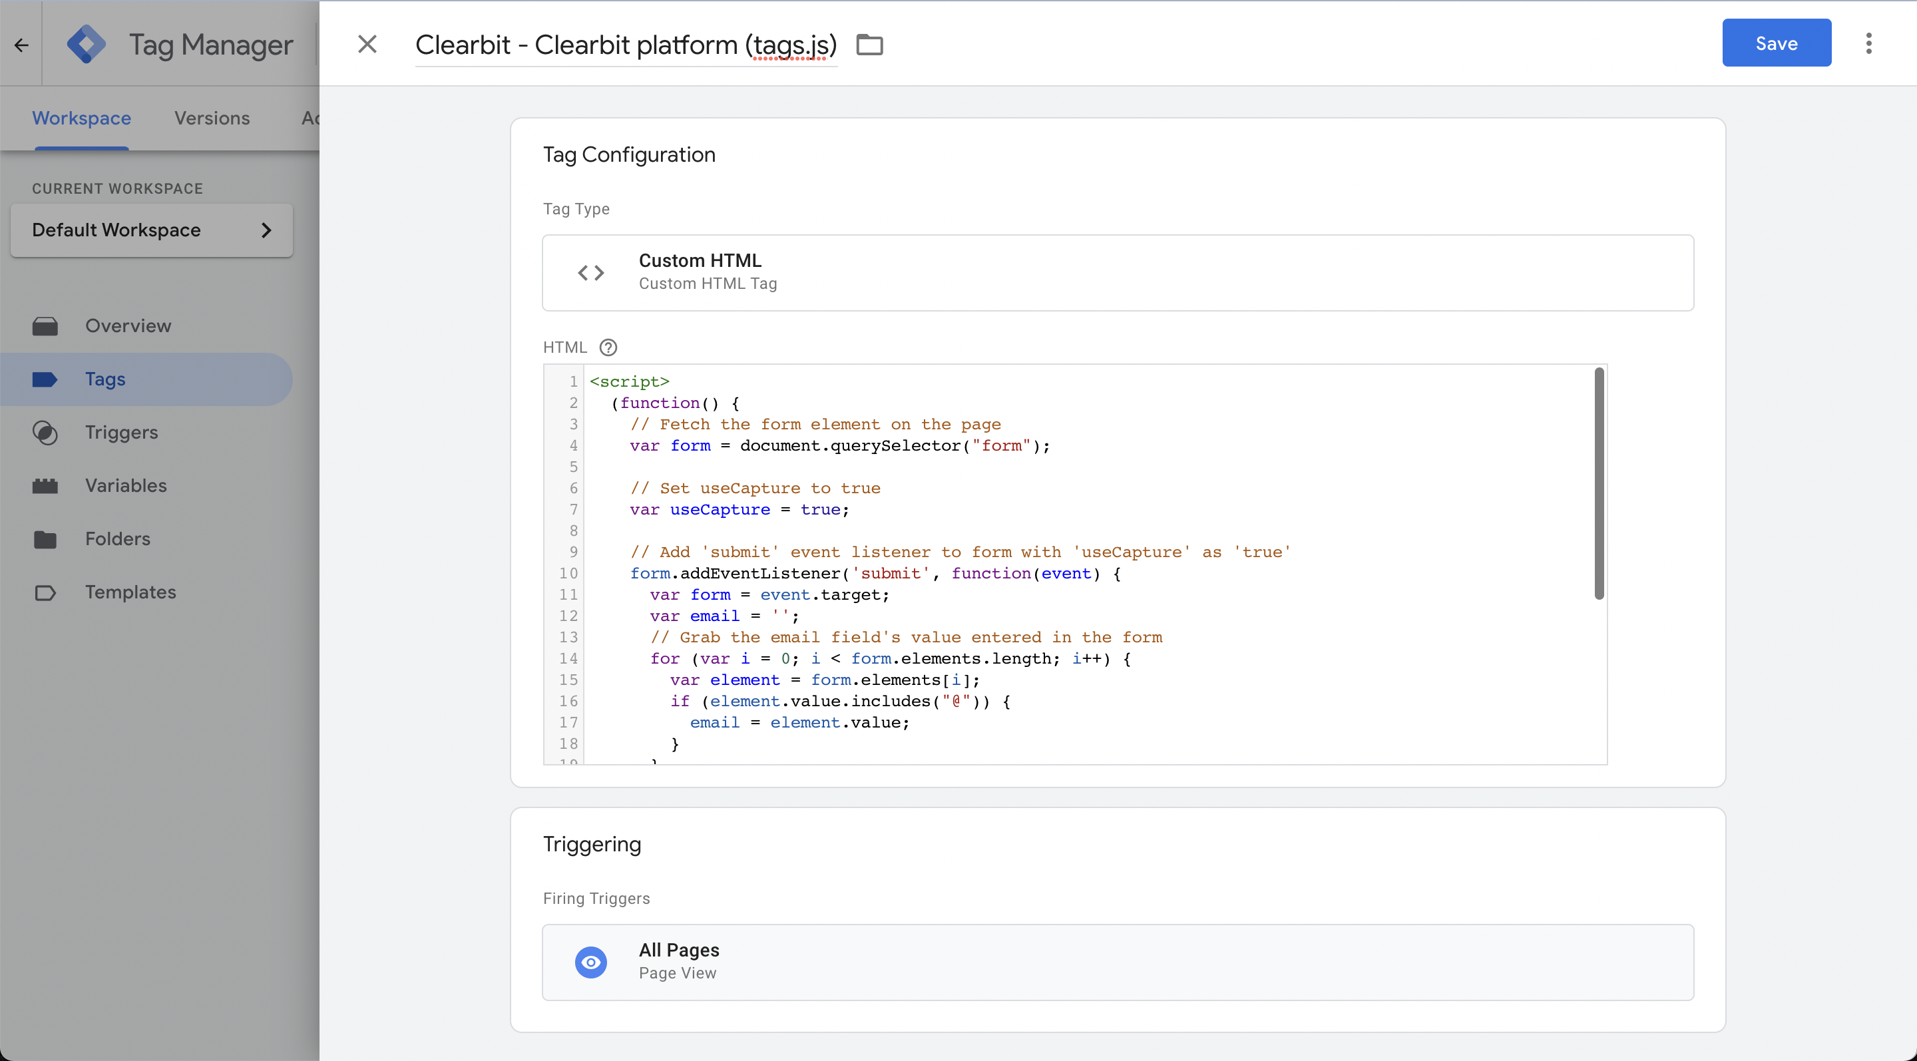
Task: Switch to the Versions tab
Action: 212,118
